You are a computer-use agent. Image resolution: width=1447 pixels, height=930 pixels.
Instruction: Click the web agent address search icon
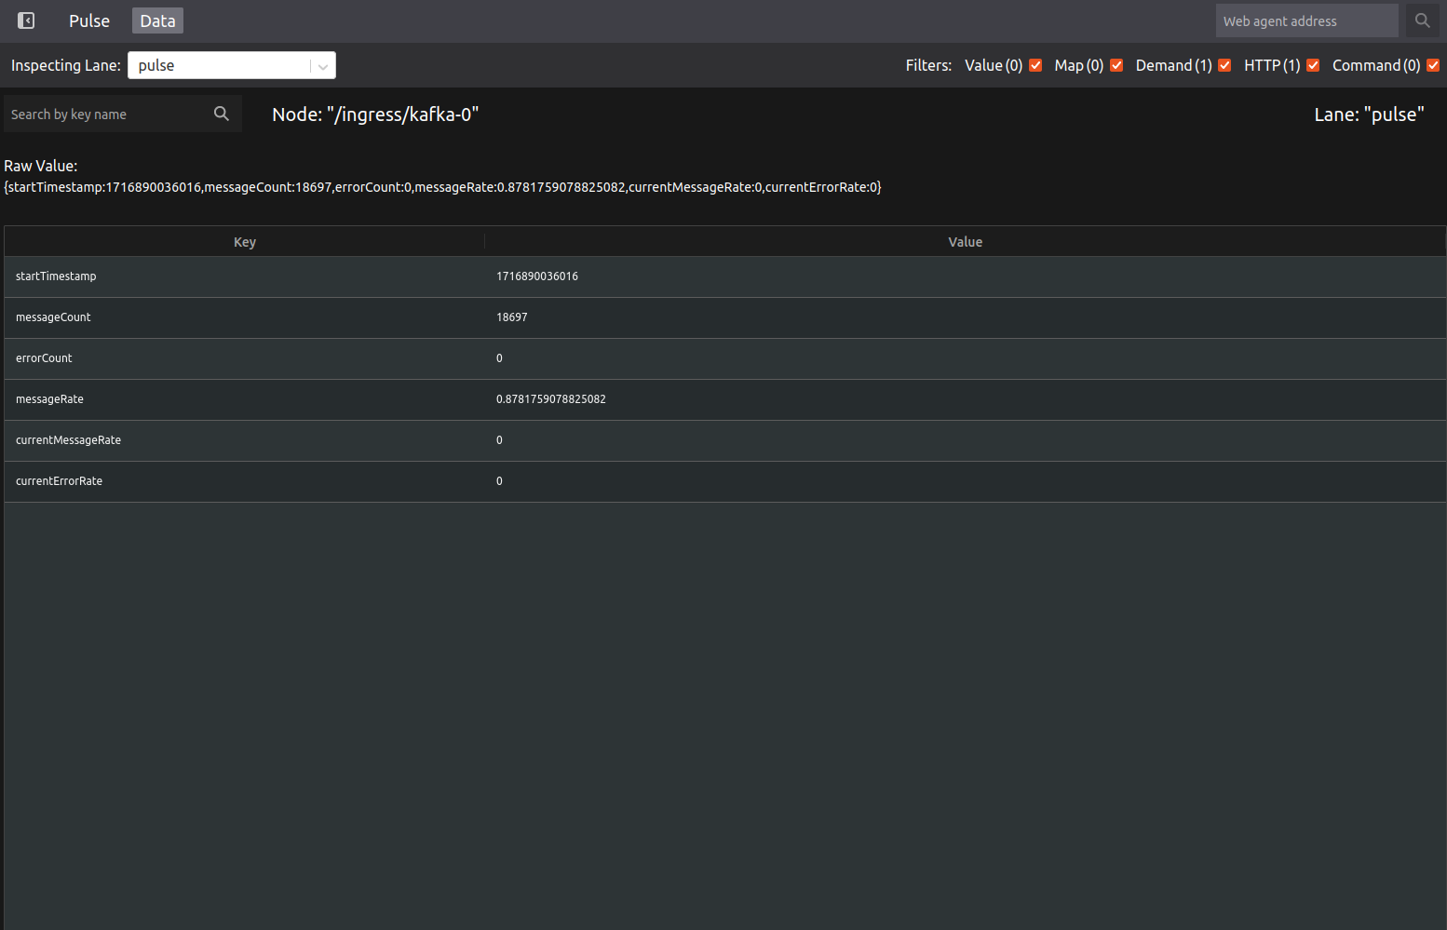1422,20
